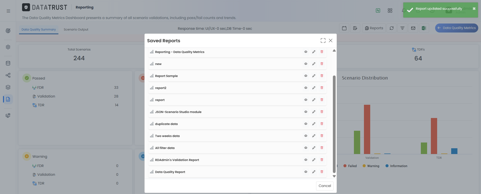Image resolution: width=481 pixels, height=194 pixels.
Task: View the 'new' saved report
Action: click(x=306, y=64)
